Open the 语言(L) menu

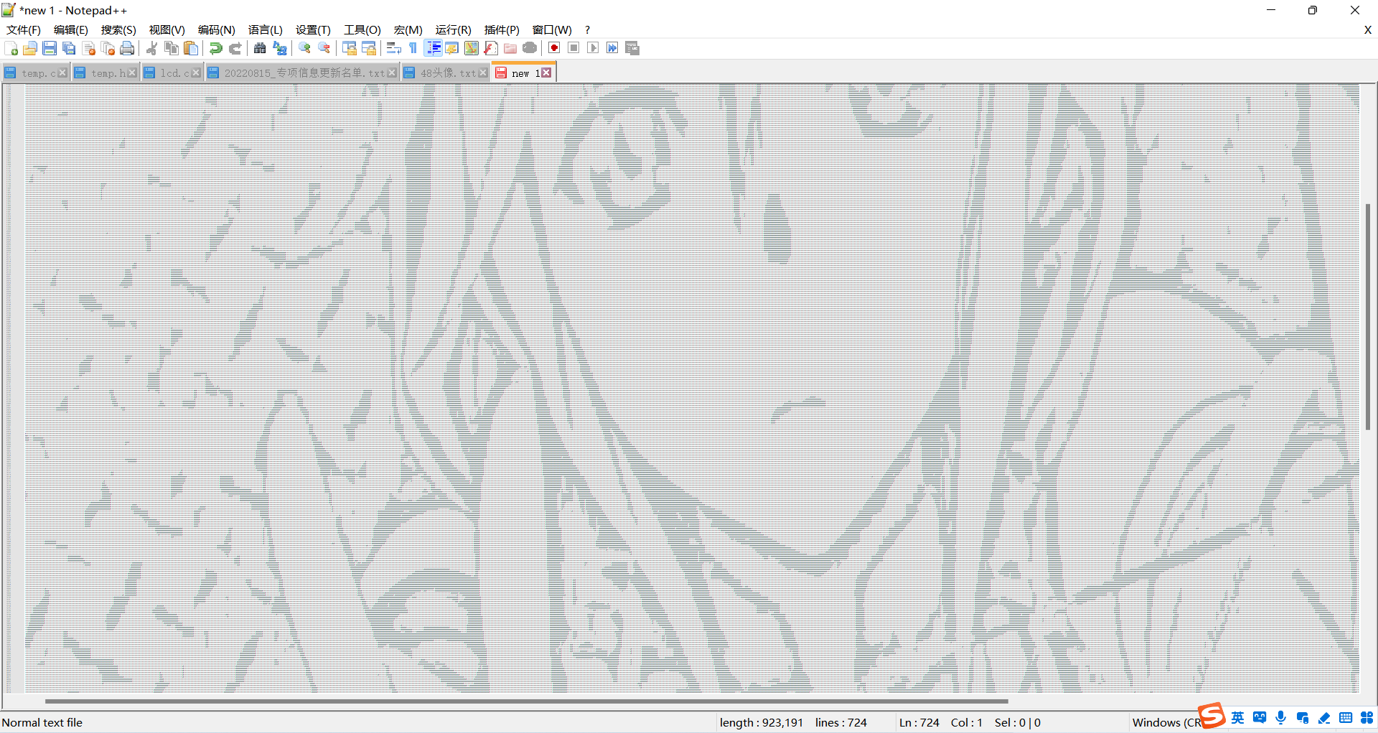(x=266, y=29)
